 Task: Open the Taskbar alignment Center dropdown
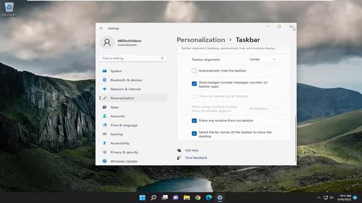[262, 59]
